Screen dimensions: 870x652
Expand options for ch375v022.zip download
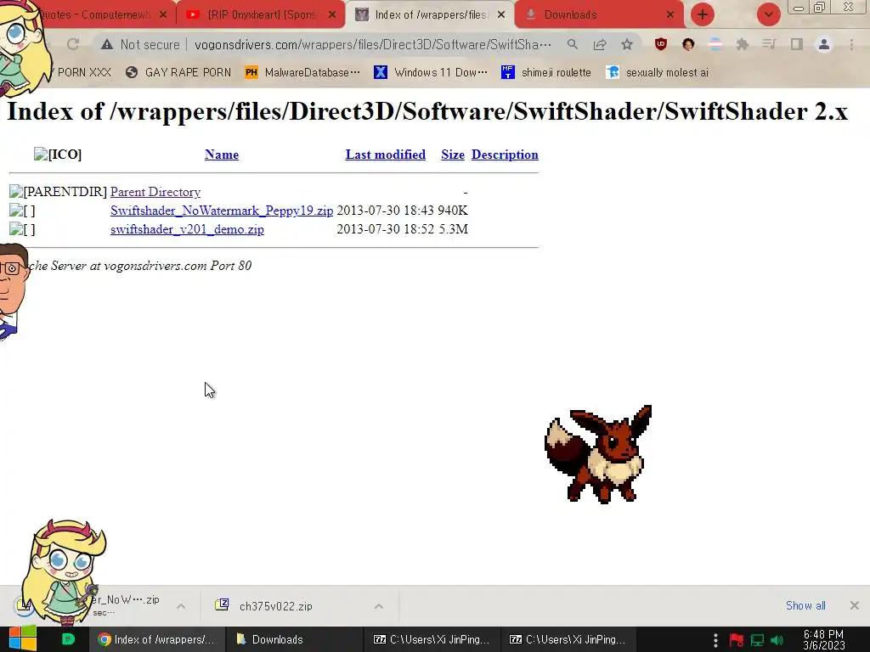[x=378, y=606]
